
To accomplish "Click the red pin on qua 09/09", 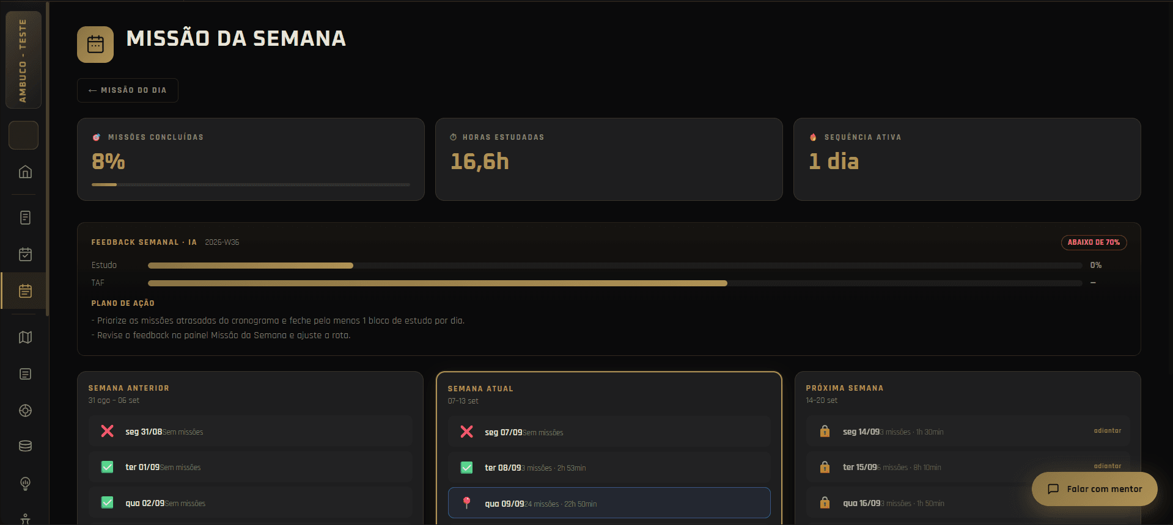I will (466, 502).
